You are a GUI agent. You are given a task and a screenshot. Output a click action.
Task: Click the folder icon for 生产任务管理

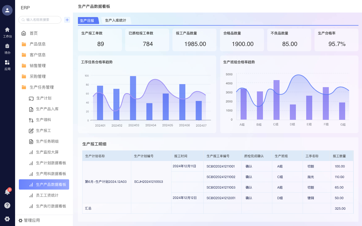point(24,87)
